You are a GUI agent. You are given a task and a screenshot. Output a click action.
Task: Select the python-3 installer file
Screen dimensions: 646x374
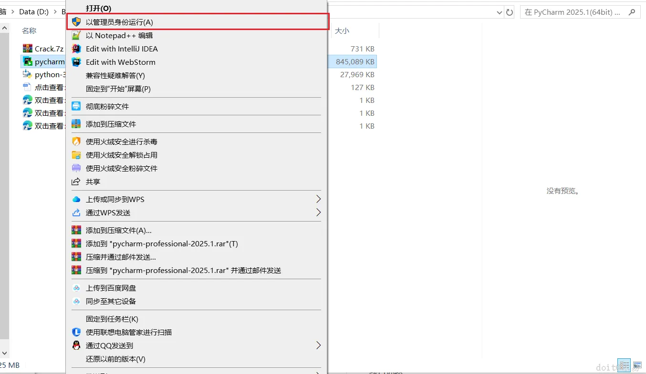click(43, 74)
